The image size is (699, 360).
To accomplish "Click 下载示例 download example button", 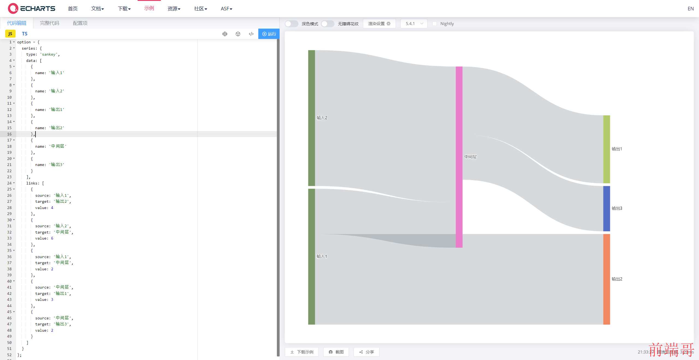I will pyautogui.click(x=302, y=352).
